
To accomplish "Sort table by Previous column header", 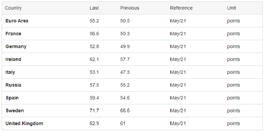I will (x=130, y=8).
